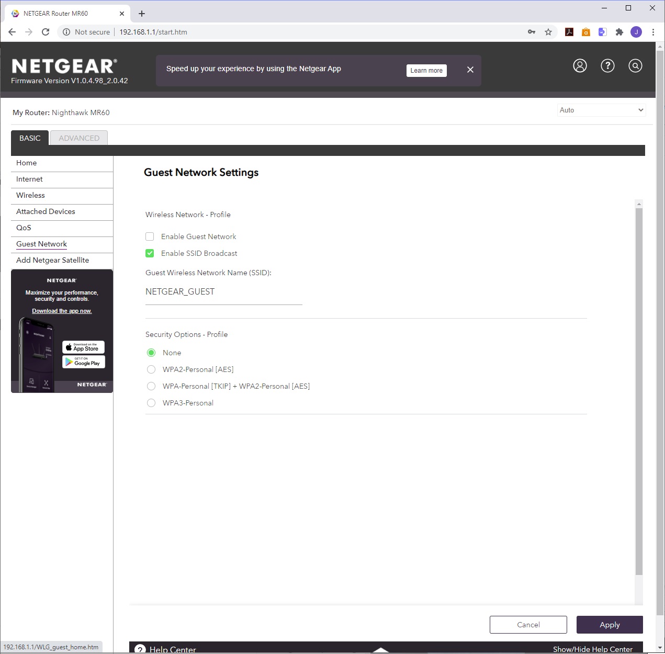The image size is (665, 654).
Task: Click the settings panel vertical scrollbar
Action: click(639, 391)
